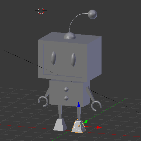Screen dimensions: 141x141
Task: Click the white circle at the gizmo center
Action: 79,126
